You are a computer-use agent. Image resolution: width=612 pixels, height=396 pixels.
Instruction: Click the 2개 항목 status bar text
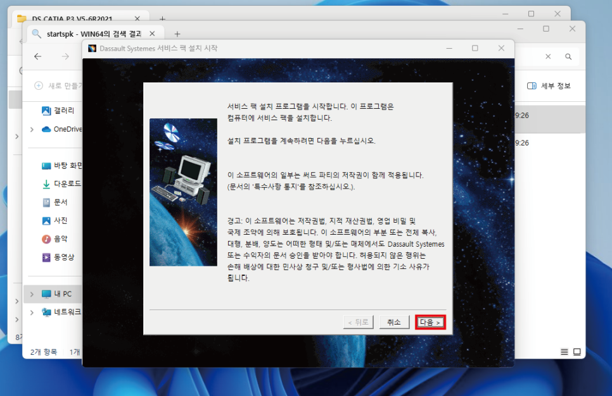43,352
